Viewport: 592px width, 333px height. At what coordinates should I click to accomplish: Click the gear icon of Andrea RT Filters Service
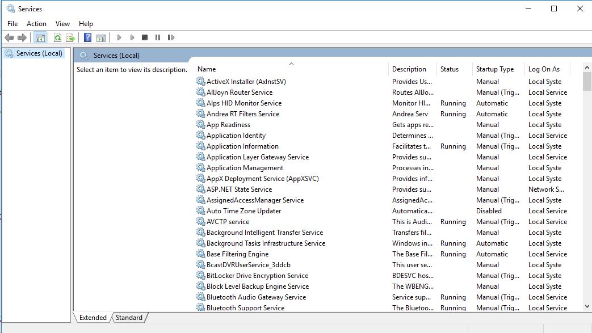click(x=200, y=113)
